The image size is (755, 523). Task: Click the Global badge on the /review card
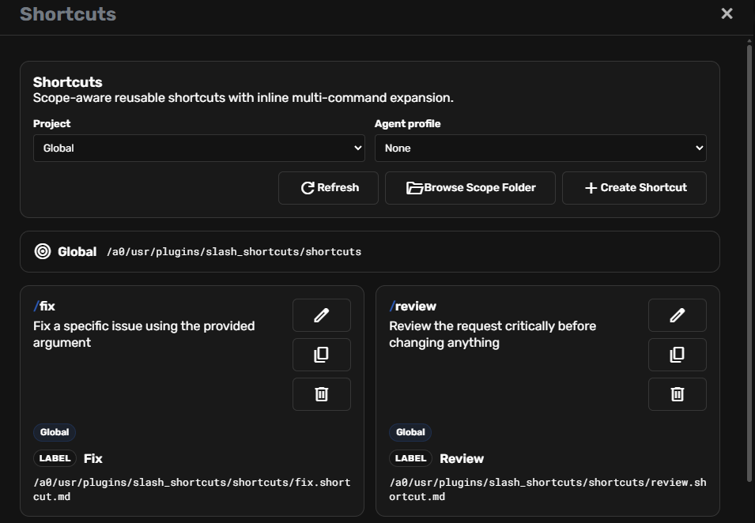point(410,432)
